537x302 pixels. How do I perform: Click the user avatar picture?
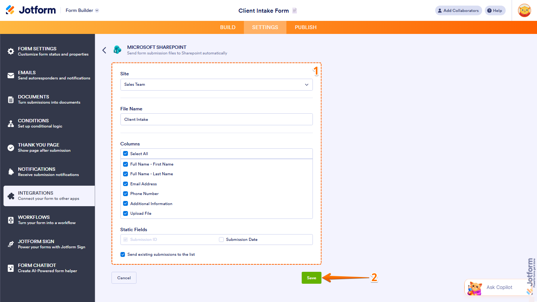pos(525,10)
